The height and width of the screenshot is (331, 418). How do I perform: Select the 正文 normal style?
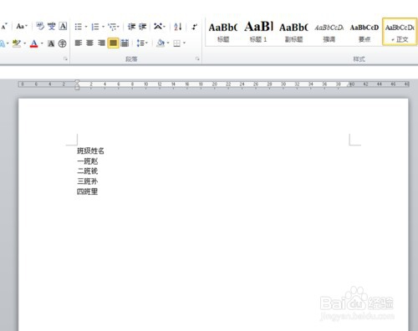(400, 32)
